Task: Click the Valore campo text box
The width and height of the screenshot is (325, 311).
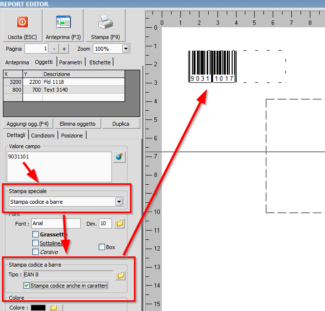Action: pos(59,167)
